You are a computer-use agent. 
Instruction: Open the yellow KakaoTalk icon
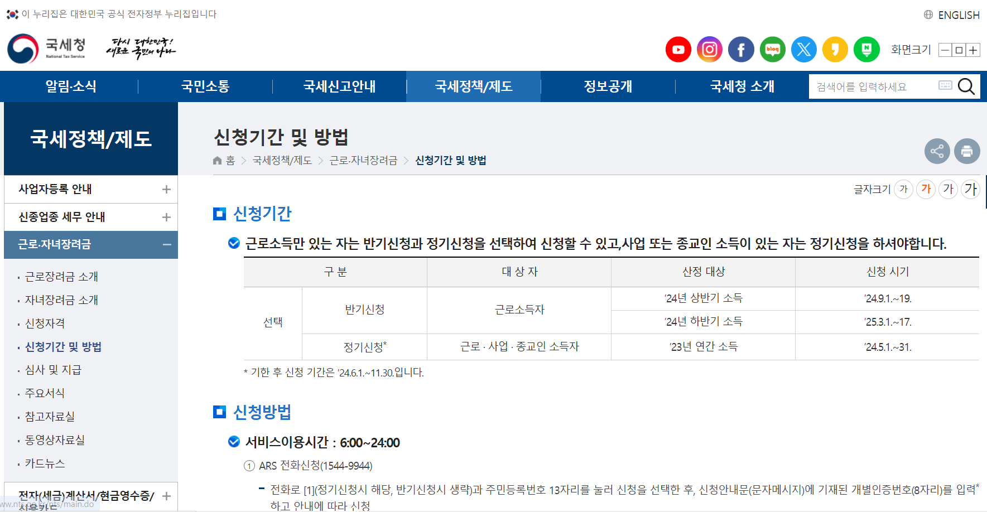[x=835, y=49]
